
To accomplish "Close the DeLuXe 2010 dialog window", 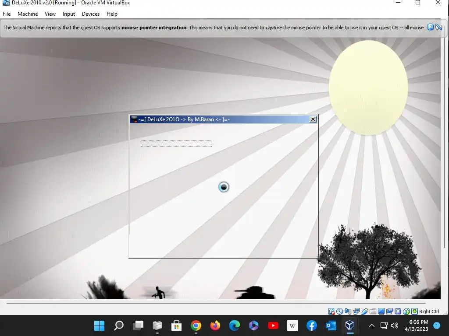I will tap(313, 119).
